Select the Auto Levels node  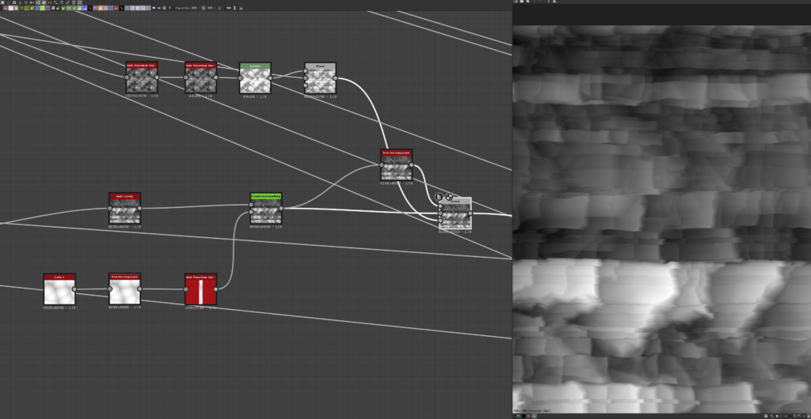coord(124,209)
